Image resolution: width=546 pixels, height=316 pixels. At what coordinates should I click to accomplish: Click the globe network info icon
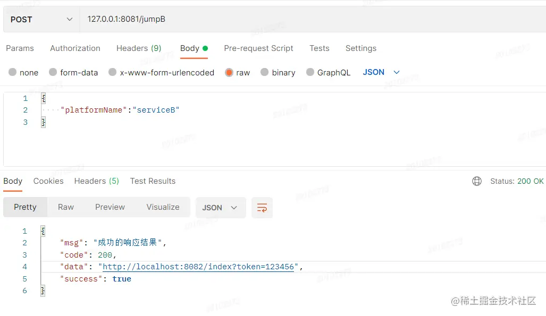tap(477, 181)
